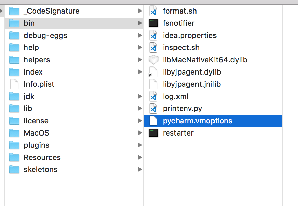Expand the MacOS folder arrow
The height and width of the screenshot is (206, 298).
tap(140, 133)
